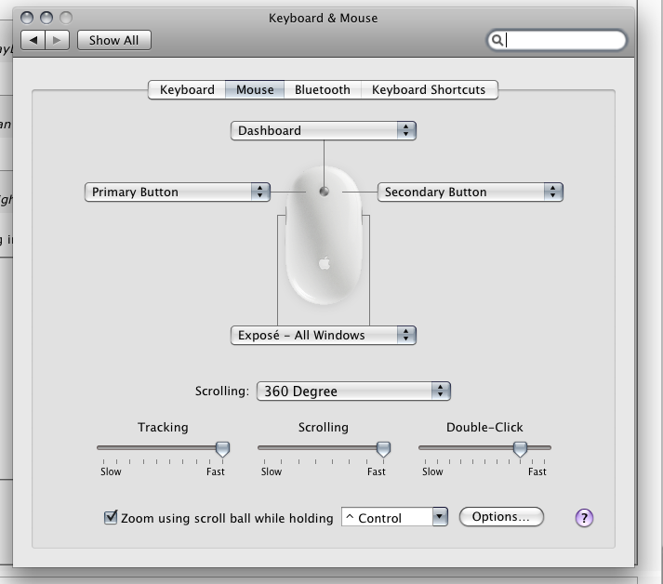
Task: Open the Exposé - All Windows dropdown
Action: point(324,336)
